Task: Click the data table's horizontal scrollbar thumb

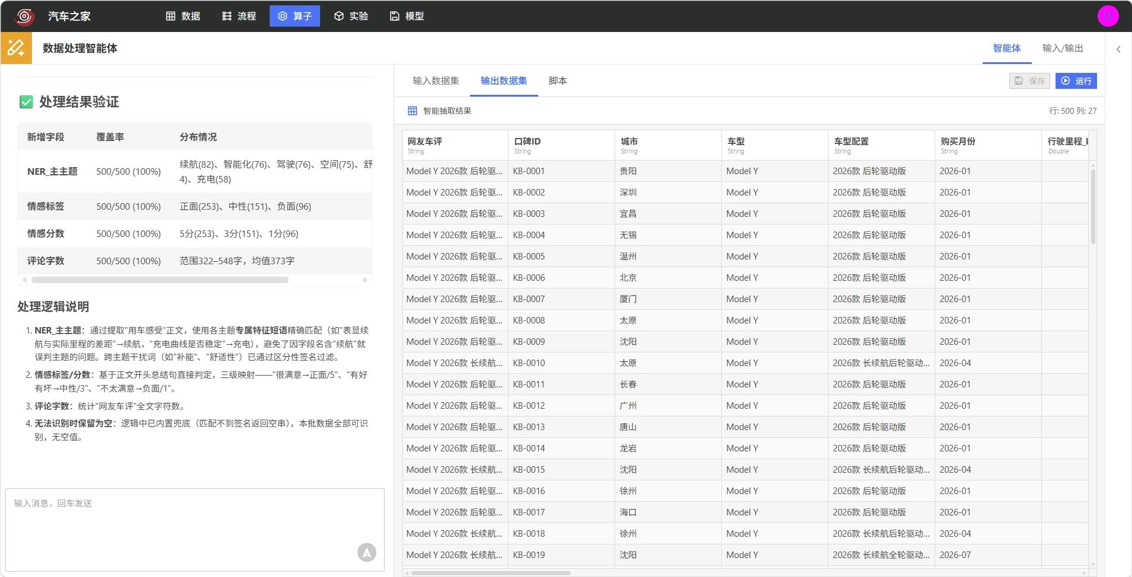Action: (491, 573)
